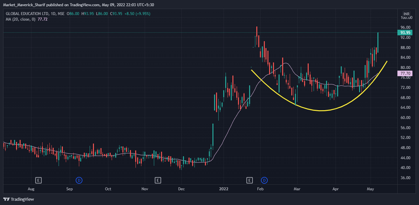Click the 52.00 price axis label

tap(405, 138)
